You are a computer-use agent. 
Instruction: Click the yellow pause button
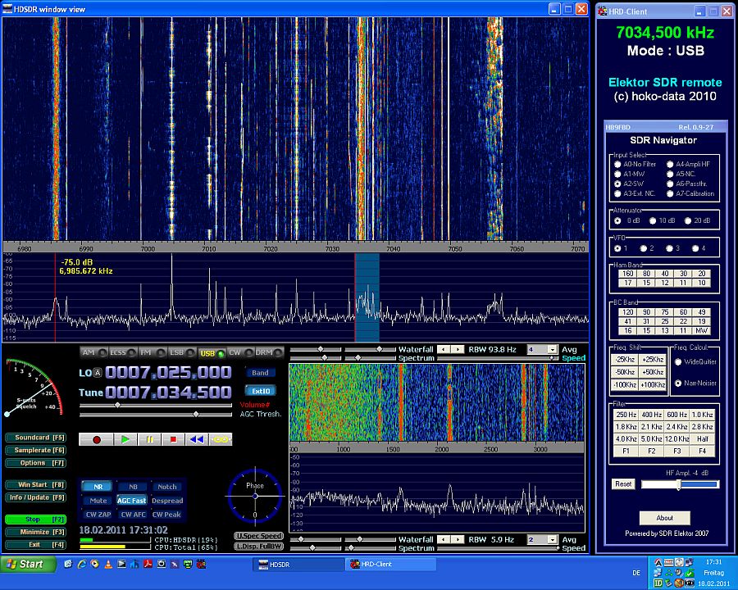tap(149, 439)
